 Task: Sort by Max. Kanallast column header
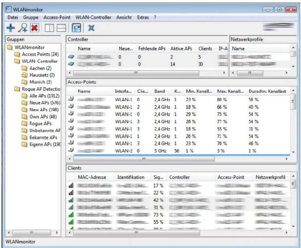tap(230, 91)
